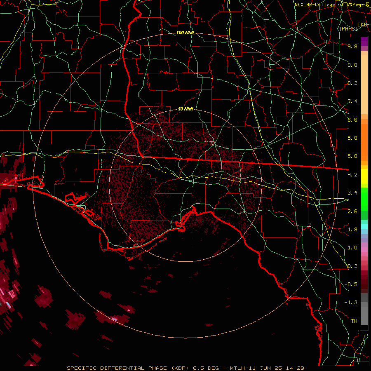Click the yellow segment of color bar
Viewport: 371px width, 371px height.
(x=364, y=176)
